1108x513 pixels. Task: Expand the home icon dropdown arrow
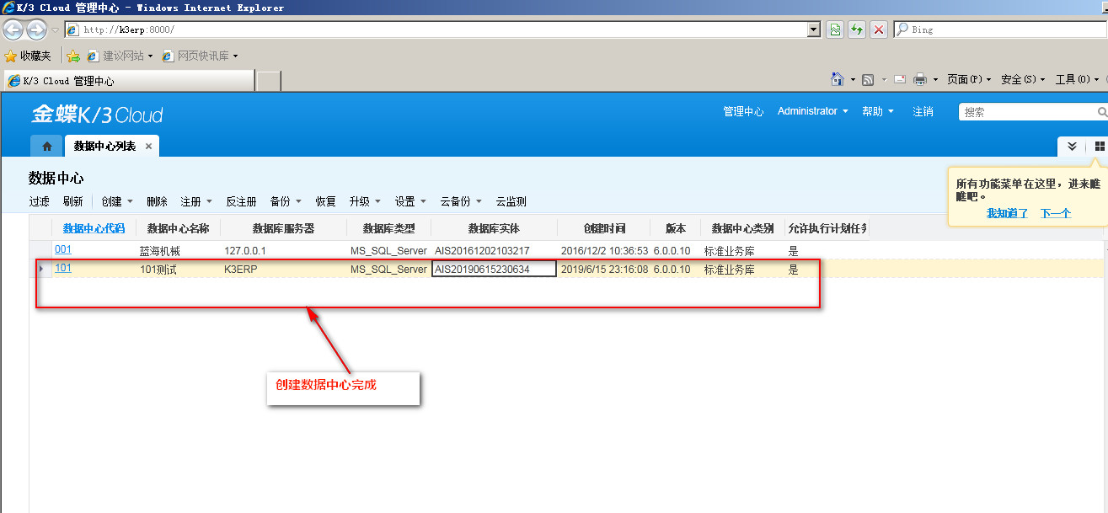pos(853,80)
